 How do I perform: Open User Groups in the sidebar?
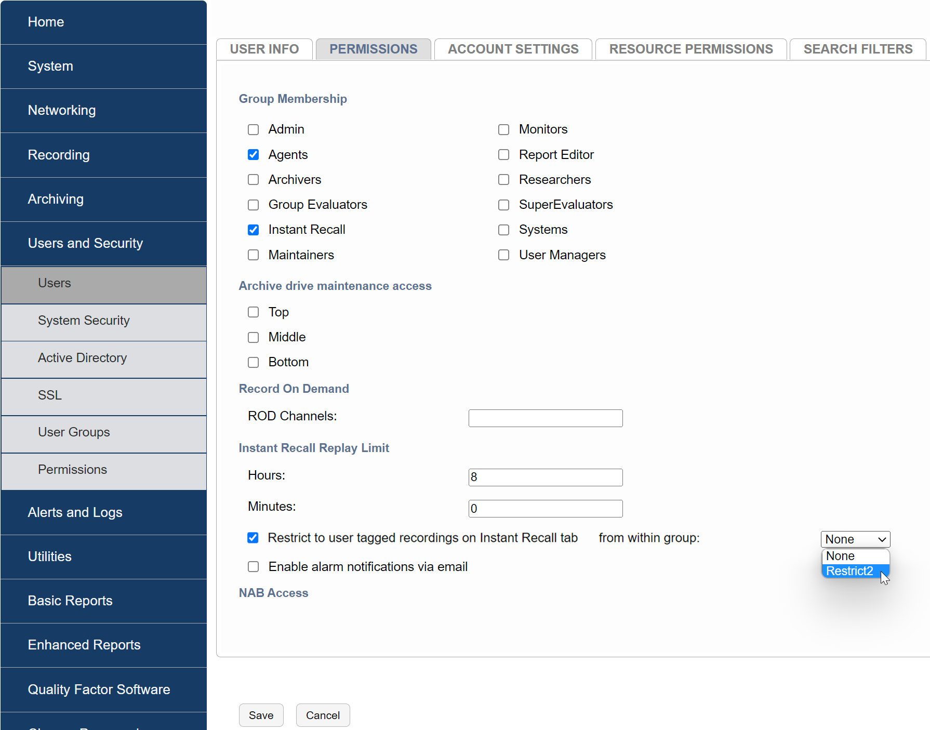(x=74, y=432)
